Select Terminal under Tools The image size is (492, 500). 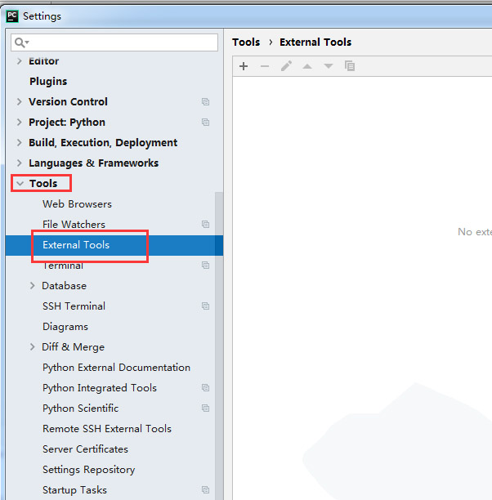click(x=63, y=265)
